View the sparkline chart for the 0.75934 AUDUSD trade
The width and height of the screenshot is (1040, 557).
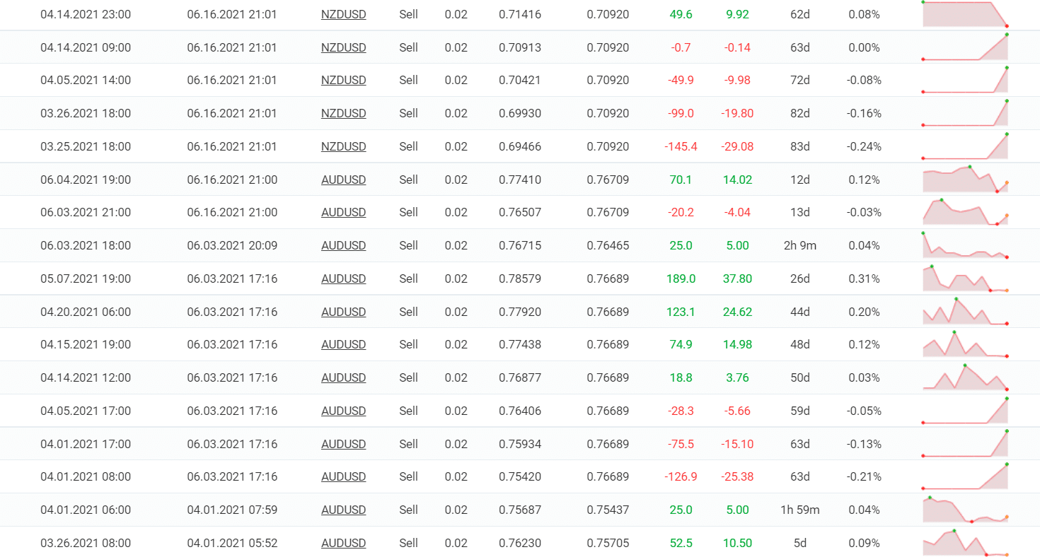[965, 443]
